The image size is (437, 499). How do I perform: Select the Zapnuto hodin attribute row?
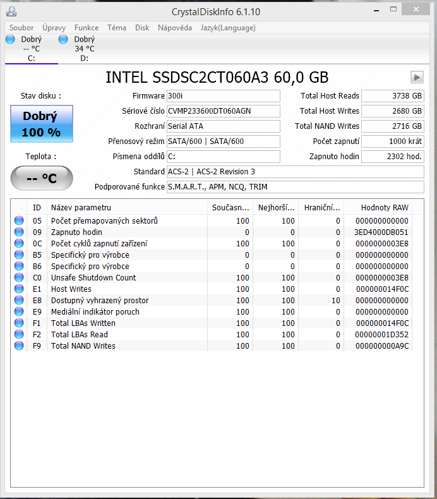pyautogui.click(x=126, y=232)
